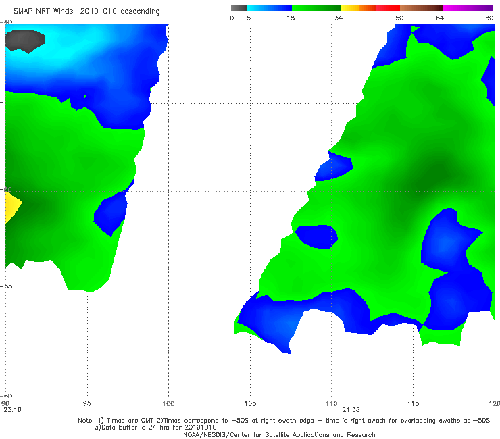Click the red segment of the color bar

[x=388, y=8]
